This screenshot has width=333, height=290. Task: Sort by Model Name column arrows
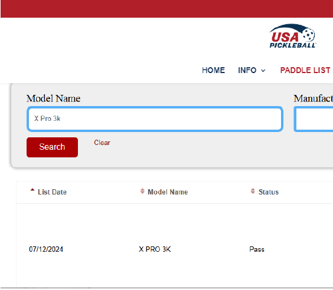pos(142,191)
